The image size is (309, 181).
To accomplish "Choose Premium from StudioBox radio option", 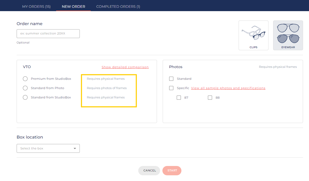I will (x=25, y=79).
